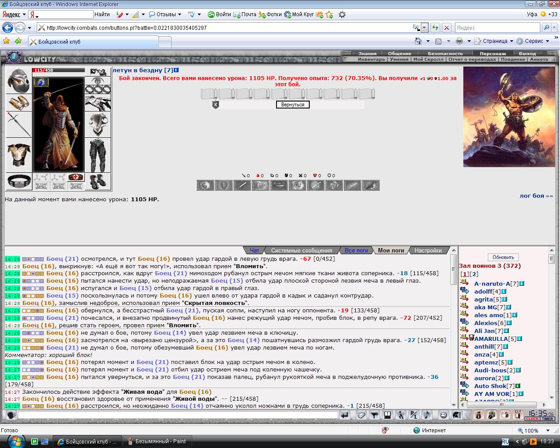Viewport: 560px width, 448px height.
Task: Switch to the Чат tab
Action: coord(254,250)
